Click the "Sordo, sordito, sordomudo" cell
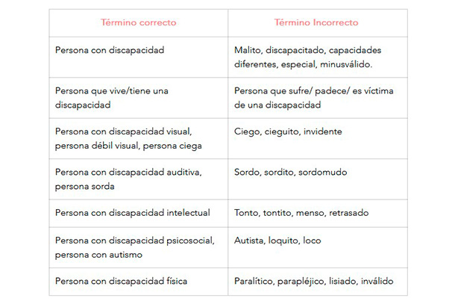Image resolution: width=455 pixels, height=304 pixels. (280, 173)
